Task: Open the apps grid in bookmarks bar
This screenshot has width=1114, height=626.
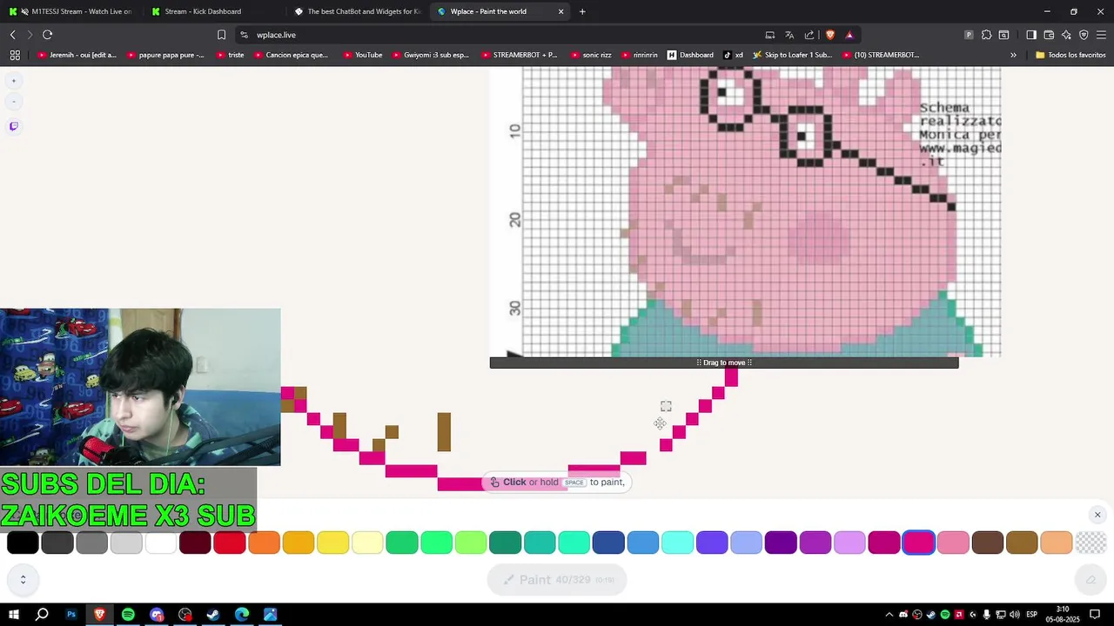Action: pyautogui.click(x=15, y=55)
